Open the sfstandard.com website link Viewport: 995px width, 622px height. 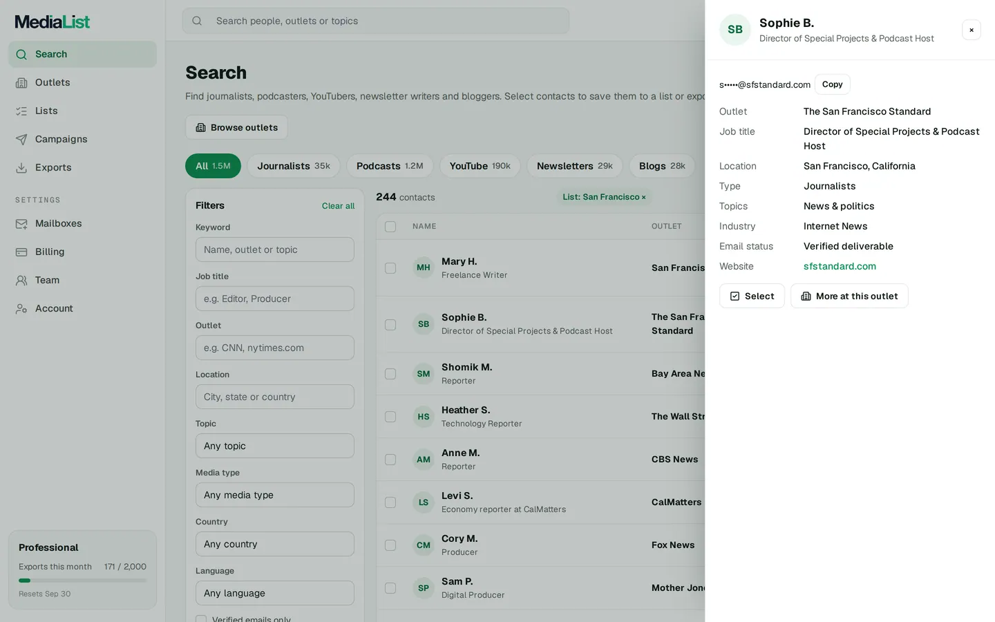(x=840, y=266)
